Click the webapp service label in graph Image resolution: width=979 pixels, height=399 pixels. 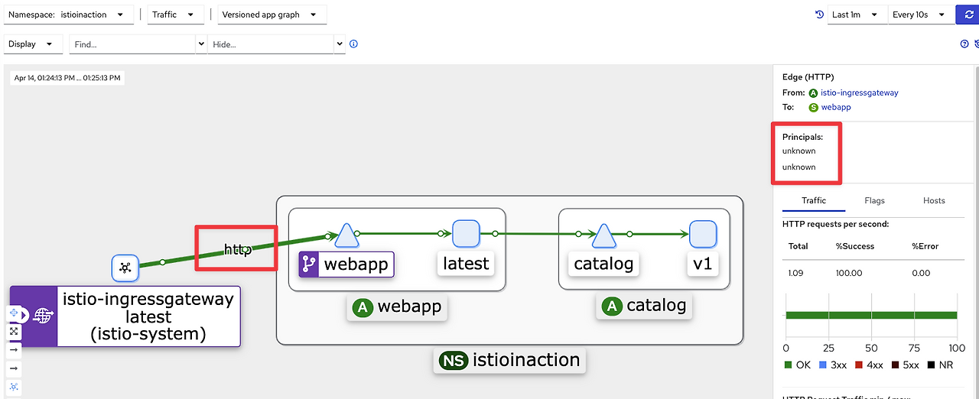pos(356,264)
